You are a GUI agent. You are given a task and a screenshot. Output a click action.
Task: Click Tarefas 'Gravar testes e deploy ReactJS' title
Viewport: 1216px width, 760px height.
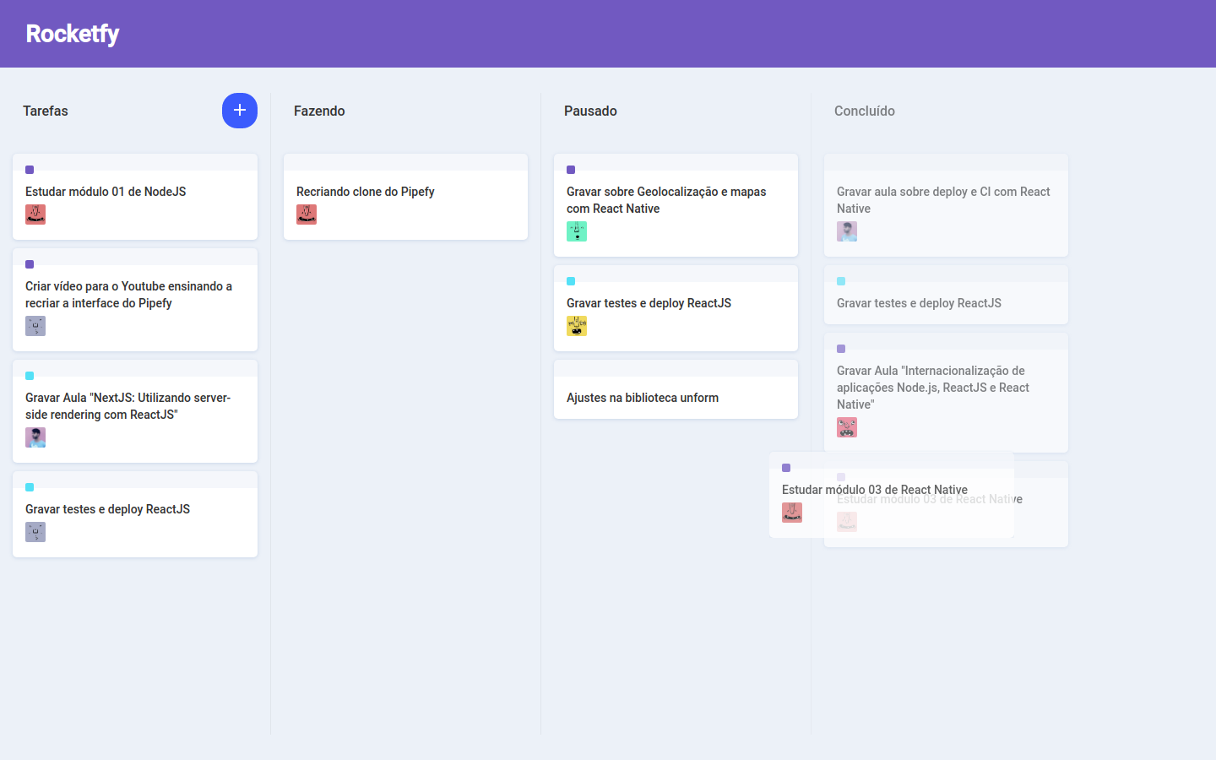pyautogui.click(x=107, y=509)
